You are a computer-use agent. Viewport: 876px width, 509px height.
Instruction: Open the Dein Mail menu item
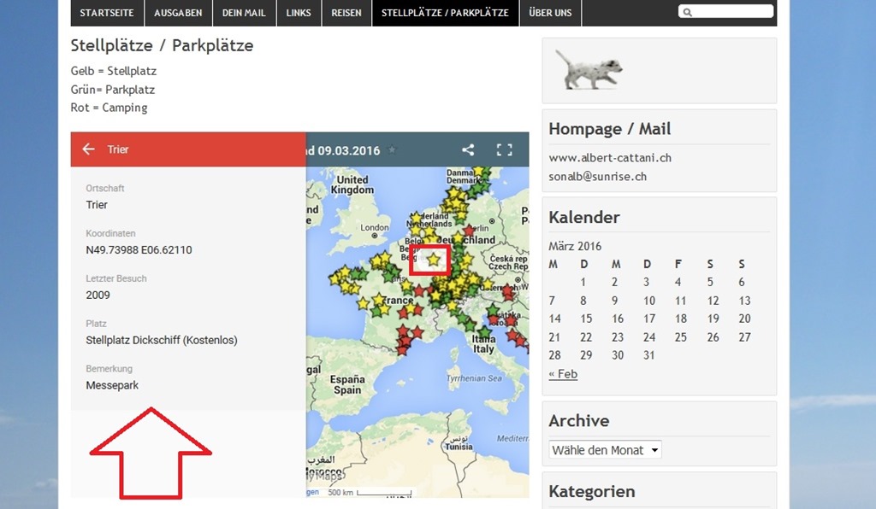tap(244, 13)
